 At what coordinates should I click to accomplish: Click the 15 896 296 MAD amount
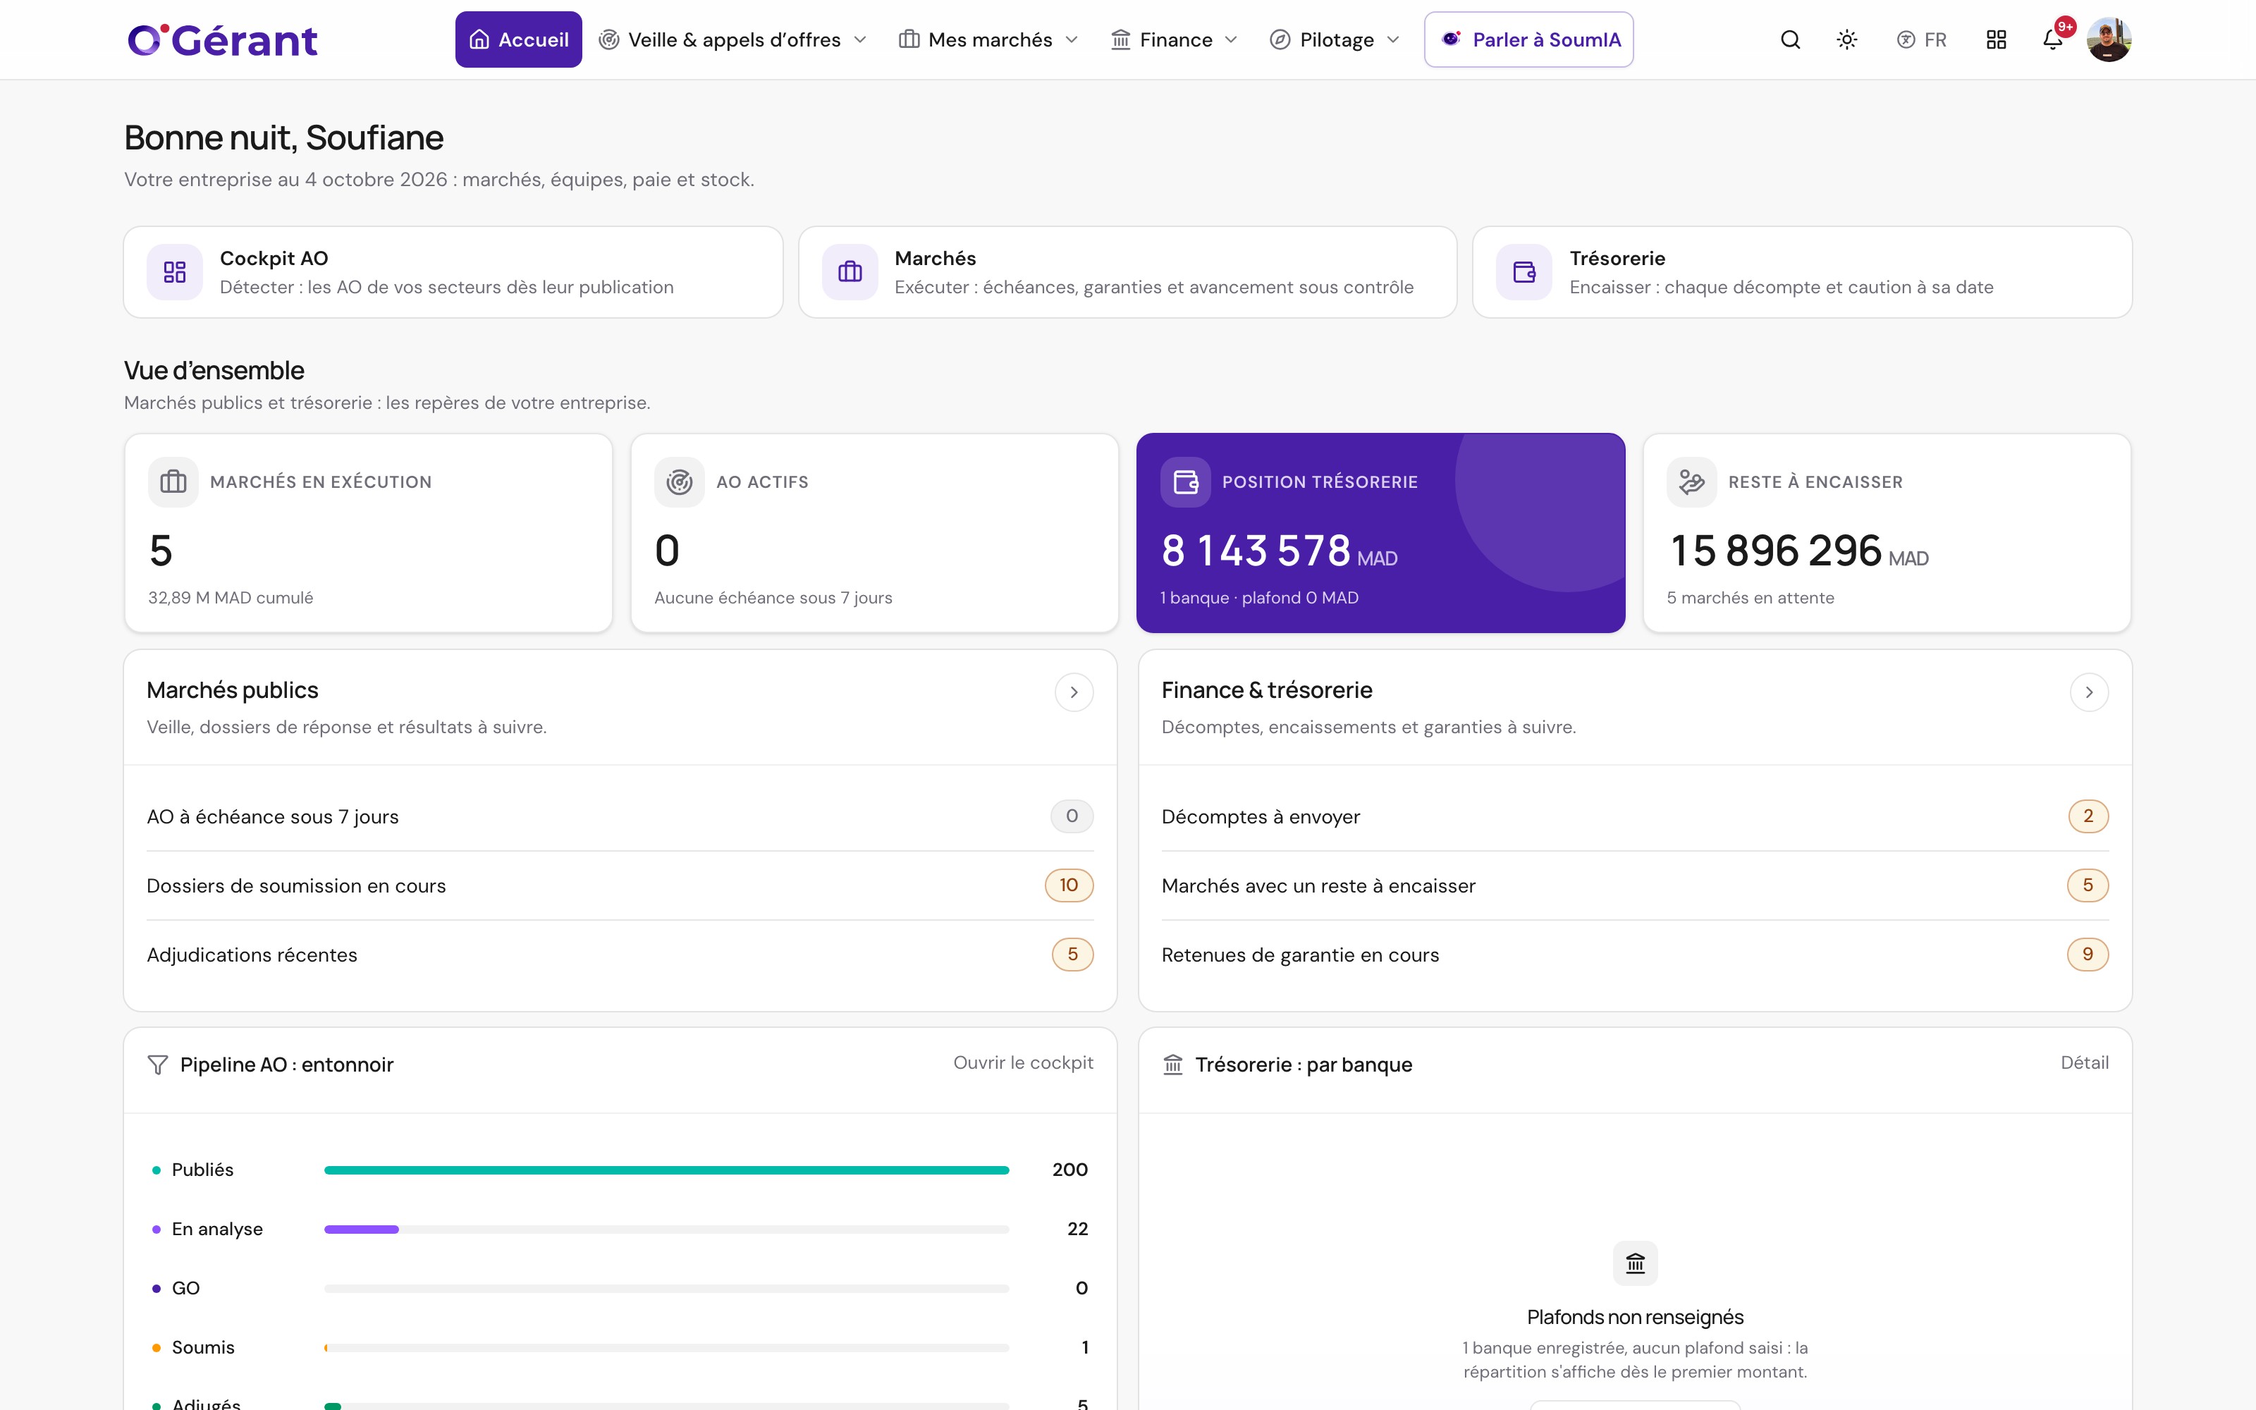pyautogui.click(x=1798, y=551)
